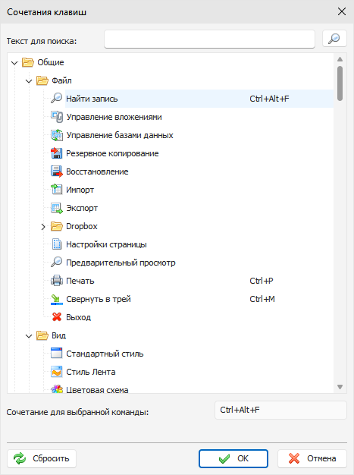Viewport: 354px width, 475px height.
Task: Click the Цветовая схема palette icon
Action: [57, 389]
